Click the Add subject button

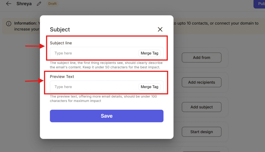pyautogui.click(x=201, y=107)
